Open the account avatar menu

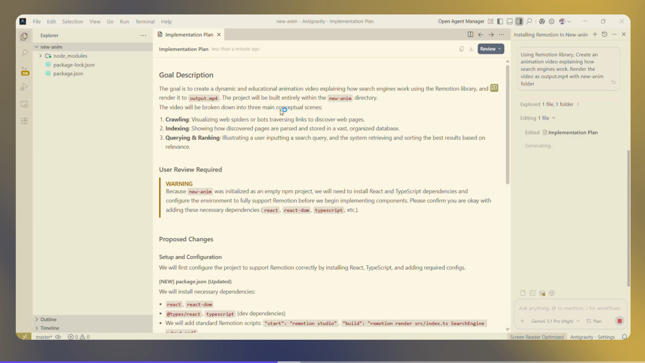pos(565,22)
